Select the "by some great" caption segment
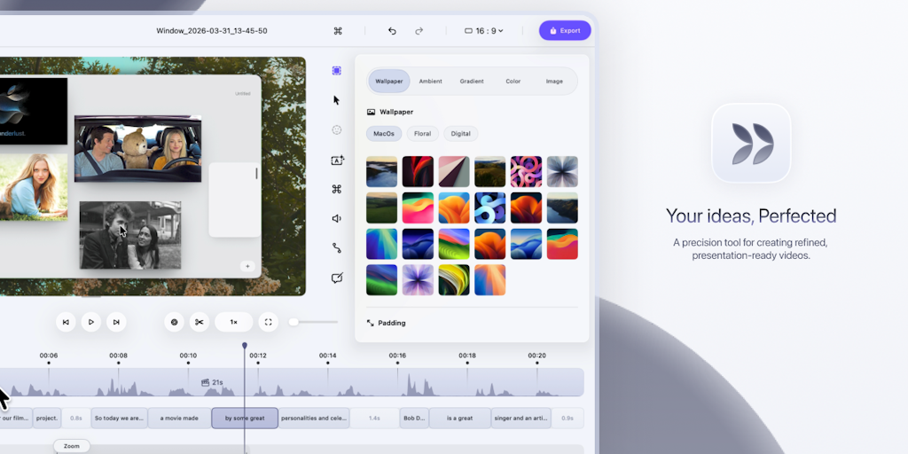The image size is (908, 454). click(x=245, y=419)
